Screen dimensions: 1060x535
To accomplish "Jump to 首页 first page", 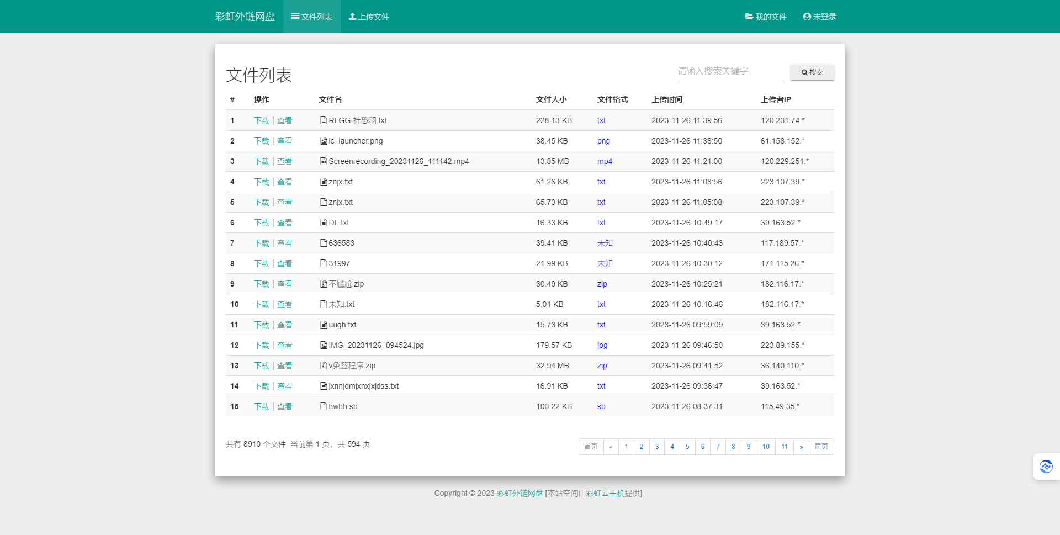I will 591,447.
